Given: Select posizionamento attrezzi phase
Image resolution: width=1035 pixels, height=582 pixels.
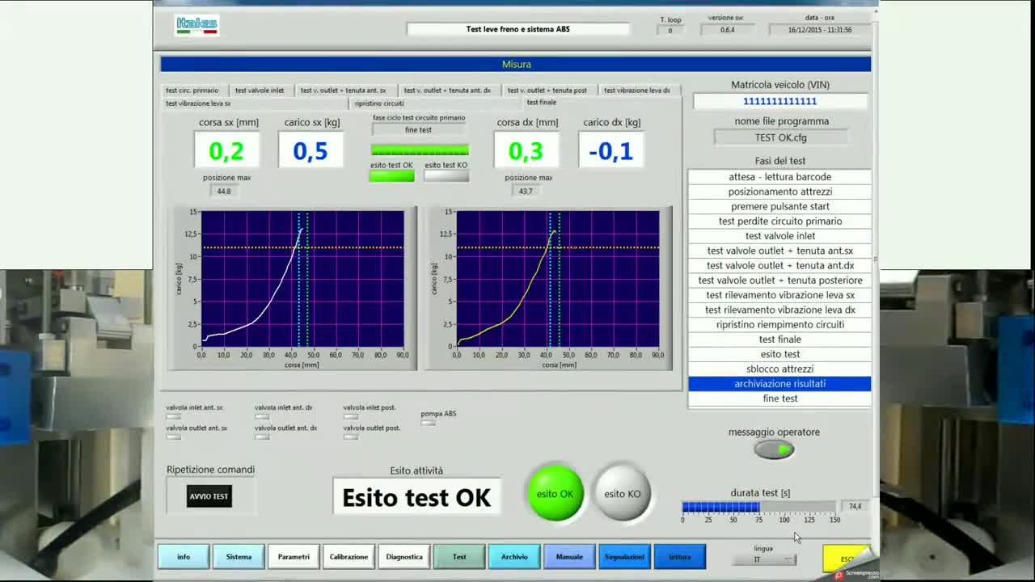Looking at the screenshot, I should point(779,192).
